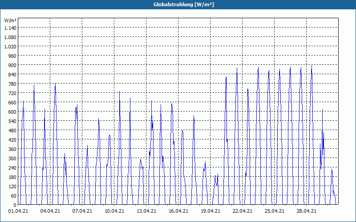The image size is (356, 222).
Task: Click the 120 y-axis value
Action: [12, 186]
